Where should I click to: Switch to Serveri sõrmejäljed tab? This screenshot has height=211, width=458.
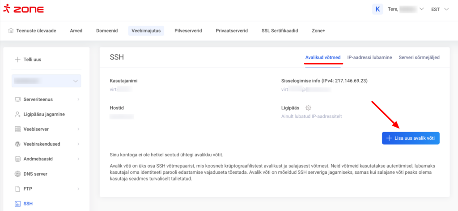pos(419,57)
